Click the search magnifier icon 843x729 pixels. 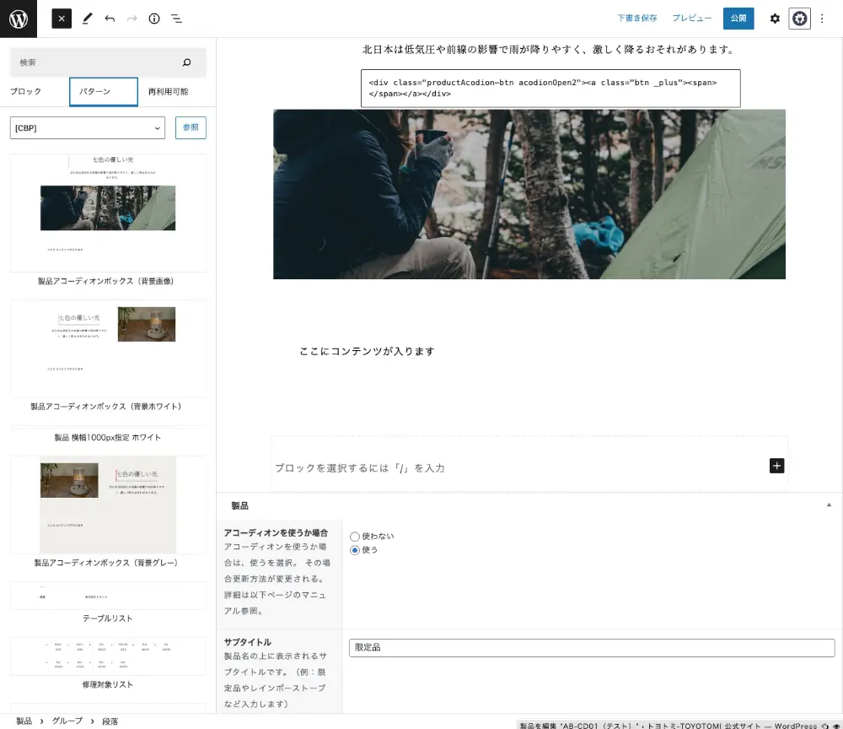coord(186,62)
